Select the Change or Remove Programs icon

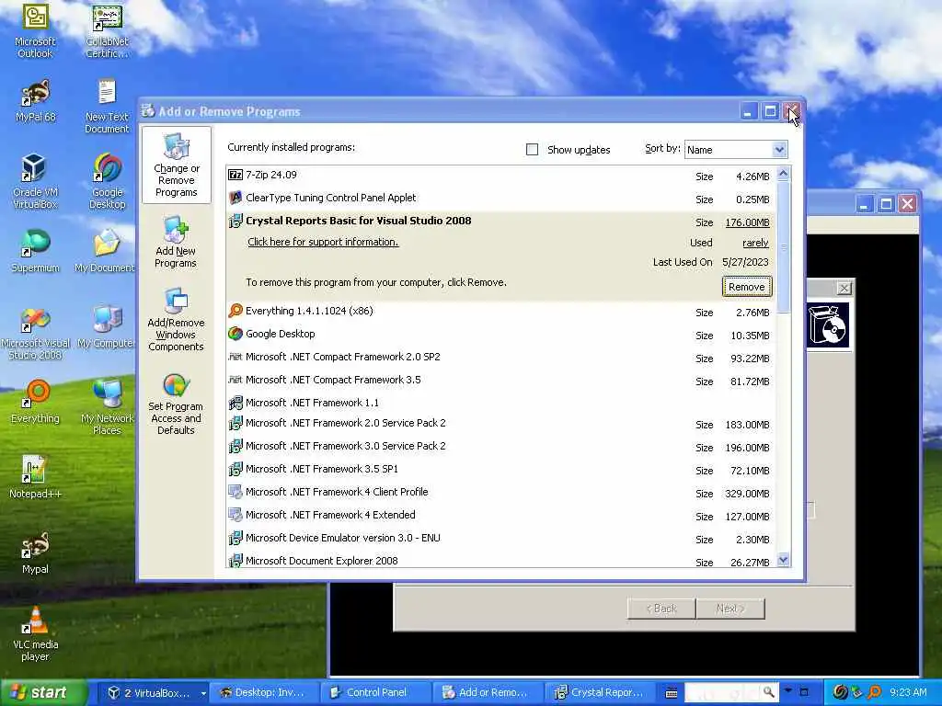coord(176,165)
